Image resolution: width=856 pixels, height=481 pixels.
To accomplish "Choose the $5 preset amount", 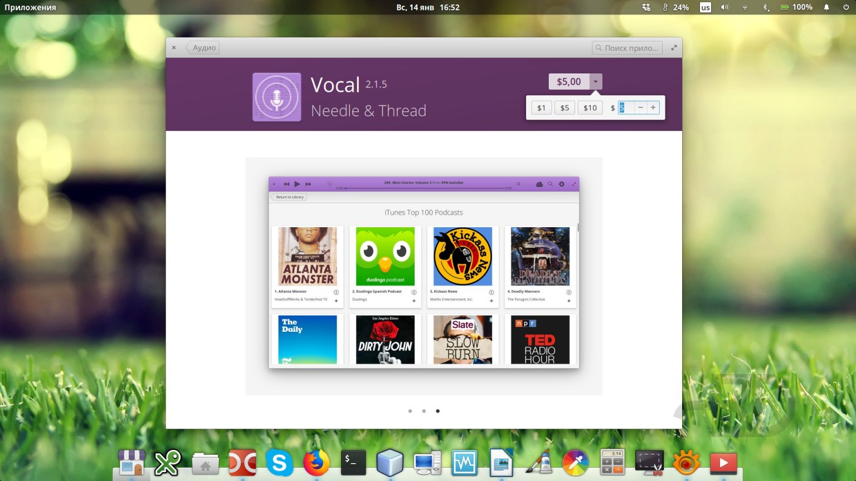I will point(565,108).
